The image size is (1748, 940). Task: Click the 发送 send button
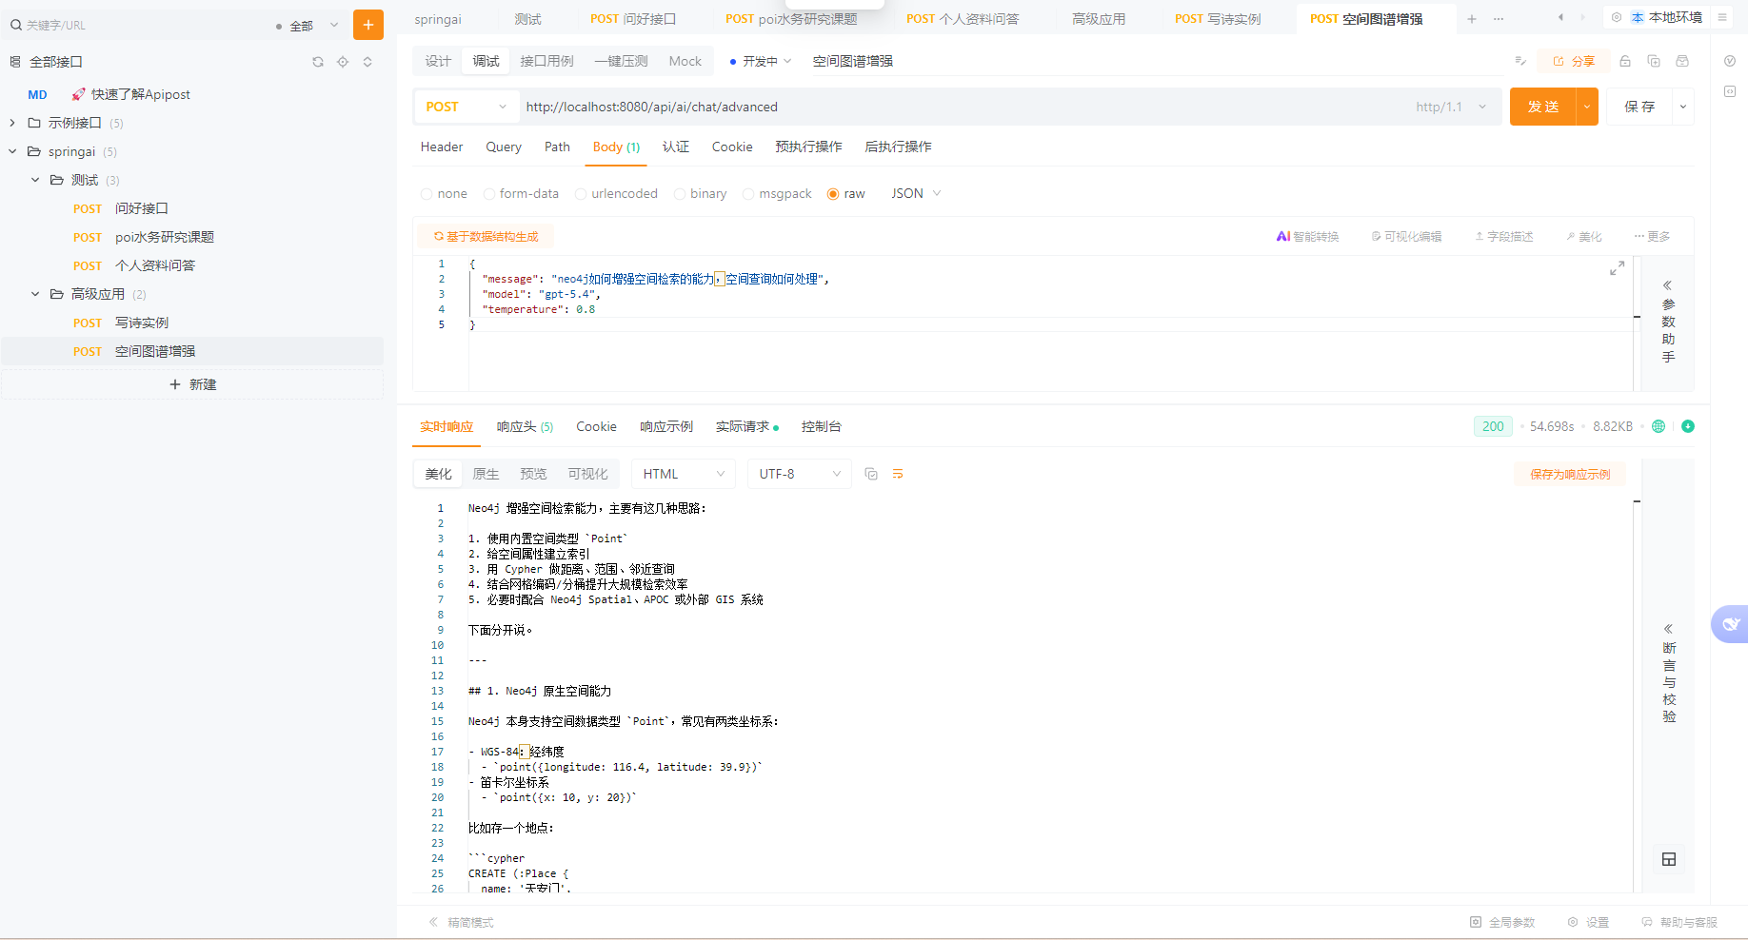[1543, 107]
